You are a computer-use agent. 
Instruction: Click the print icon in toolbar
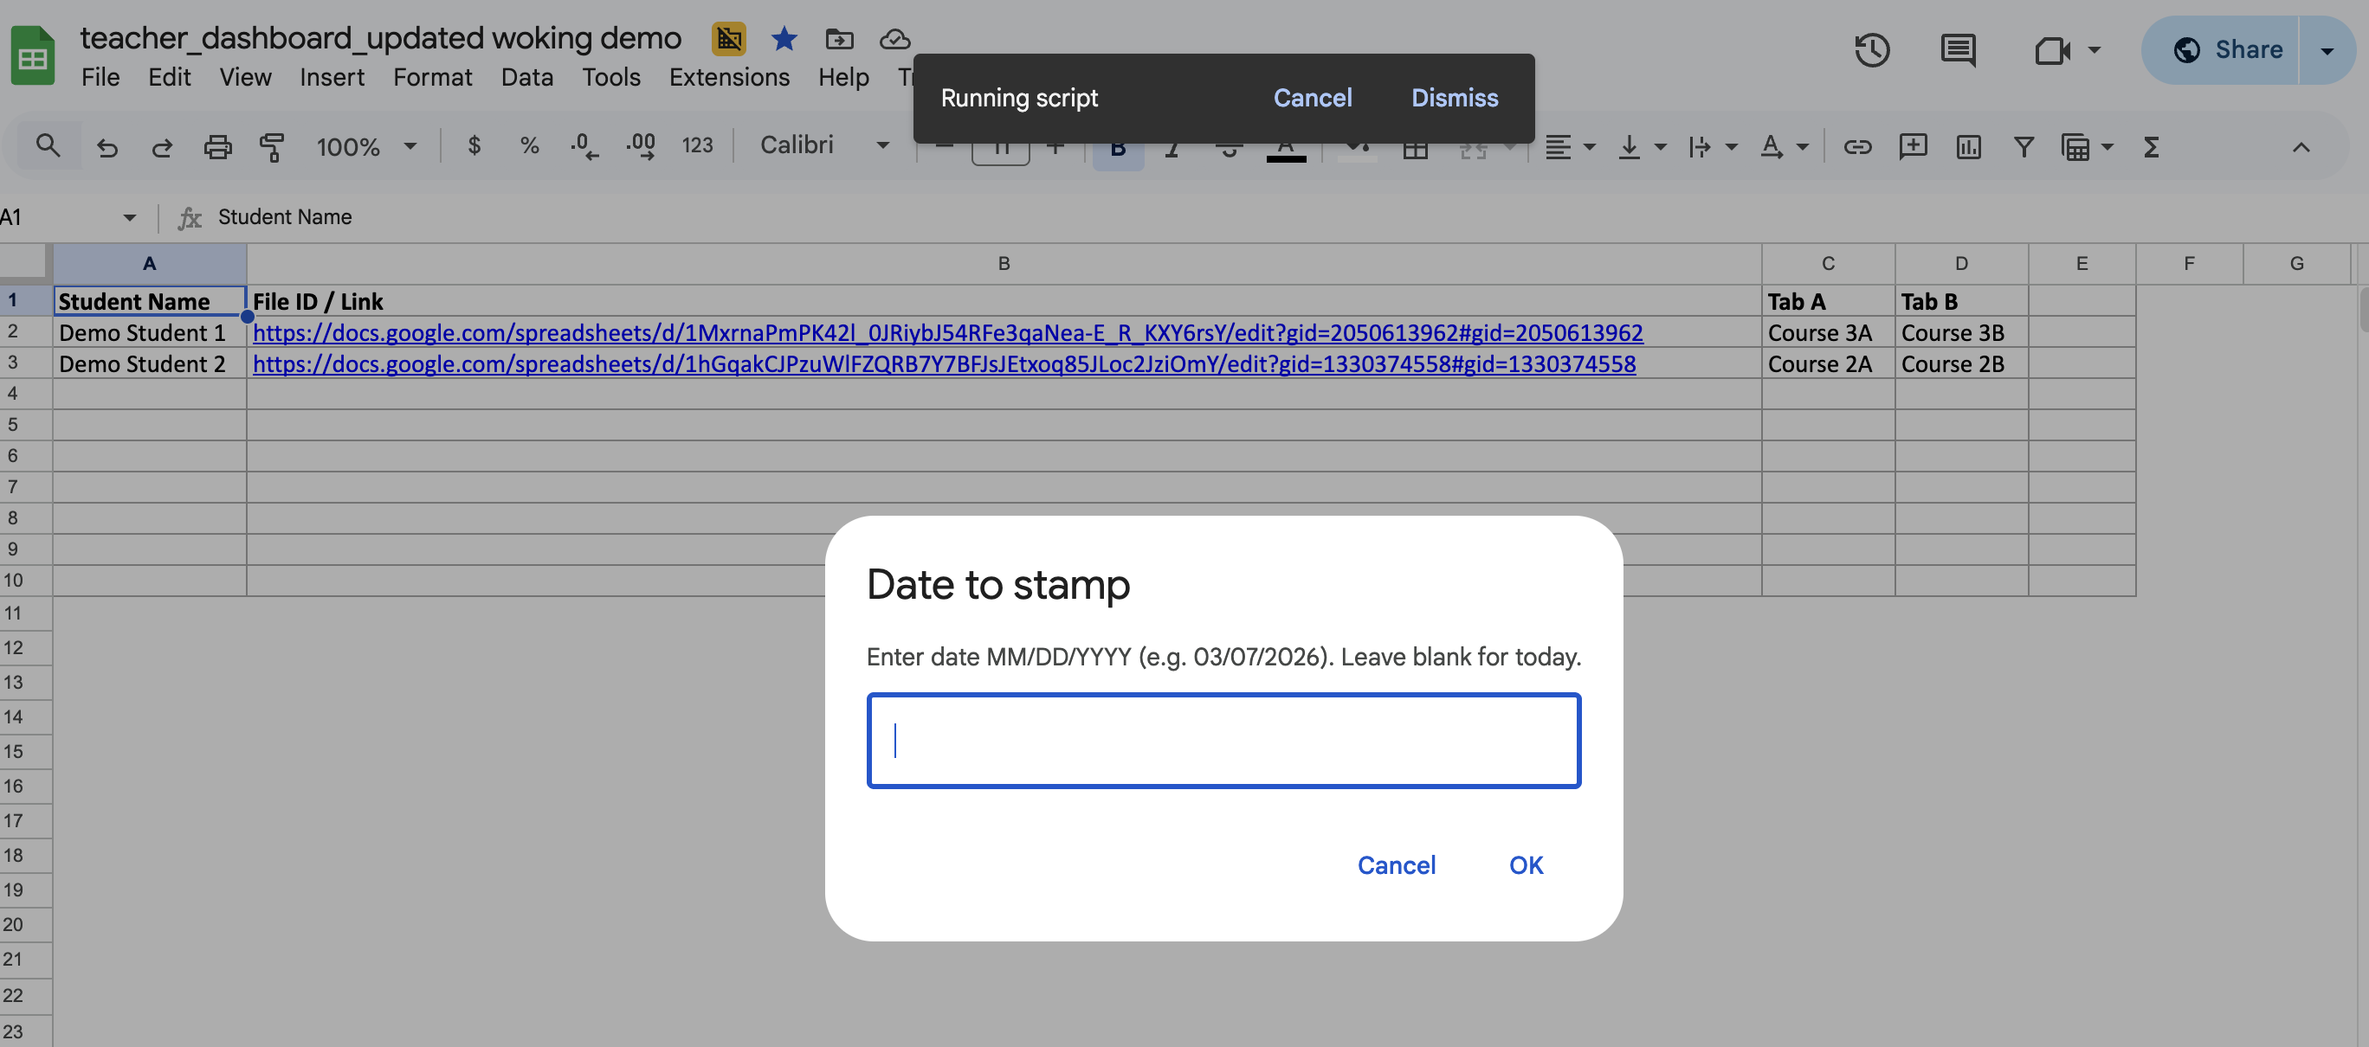pyautogui.click(x=217, y=147)
